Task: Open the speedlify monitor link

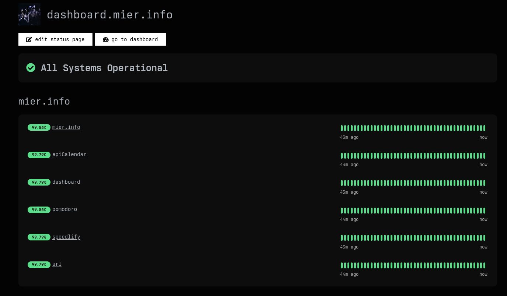Action: pos(66,237)
